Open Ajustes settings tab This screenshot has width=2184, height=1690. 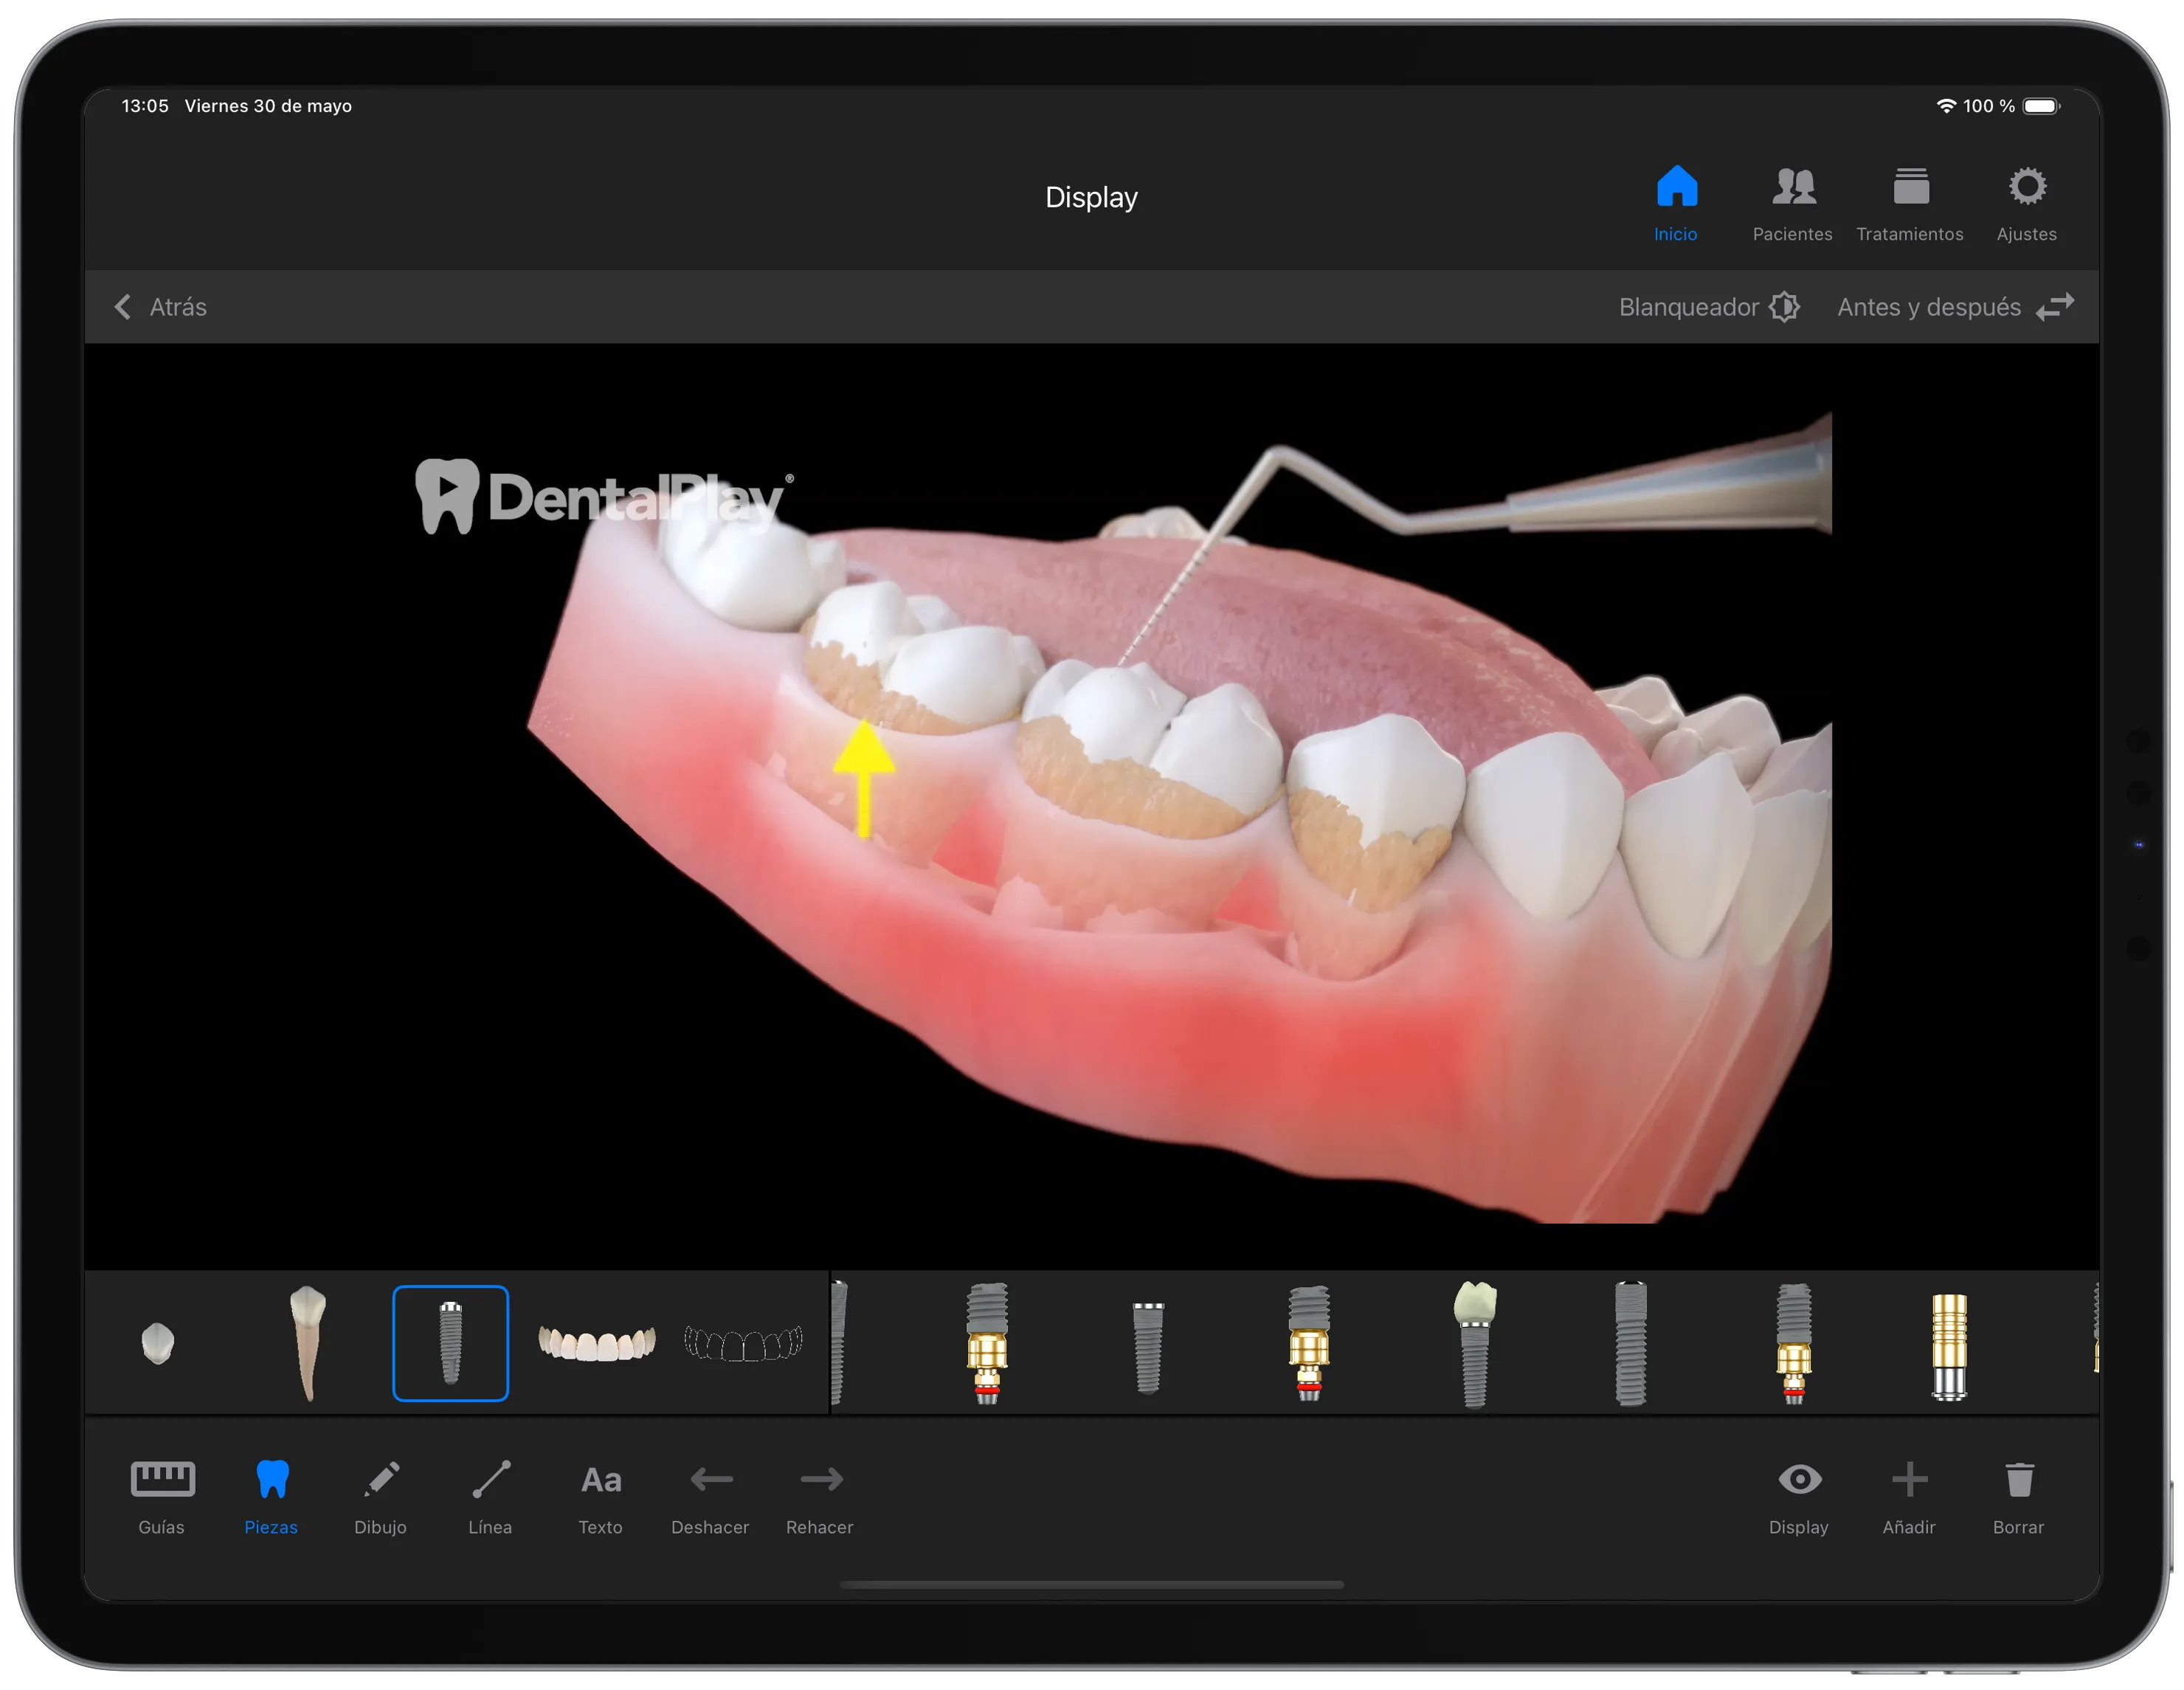pyautogui.click(x=2026, y=204)
